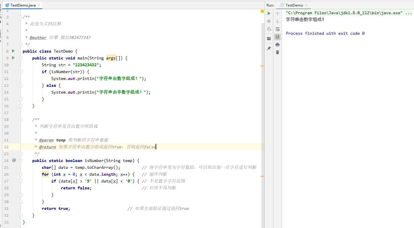Click the Run label of the Run tool window
414x228 pixels.
270,5
